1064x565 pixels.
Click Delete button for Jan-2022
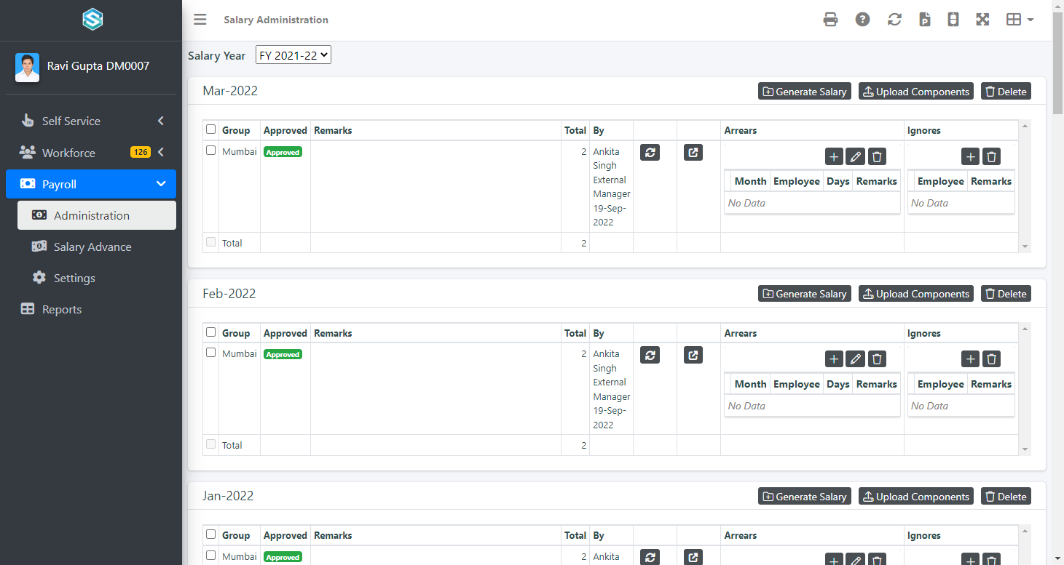(x=1006, y=497)
